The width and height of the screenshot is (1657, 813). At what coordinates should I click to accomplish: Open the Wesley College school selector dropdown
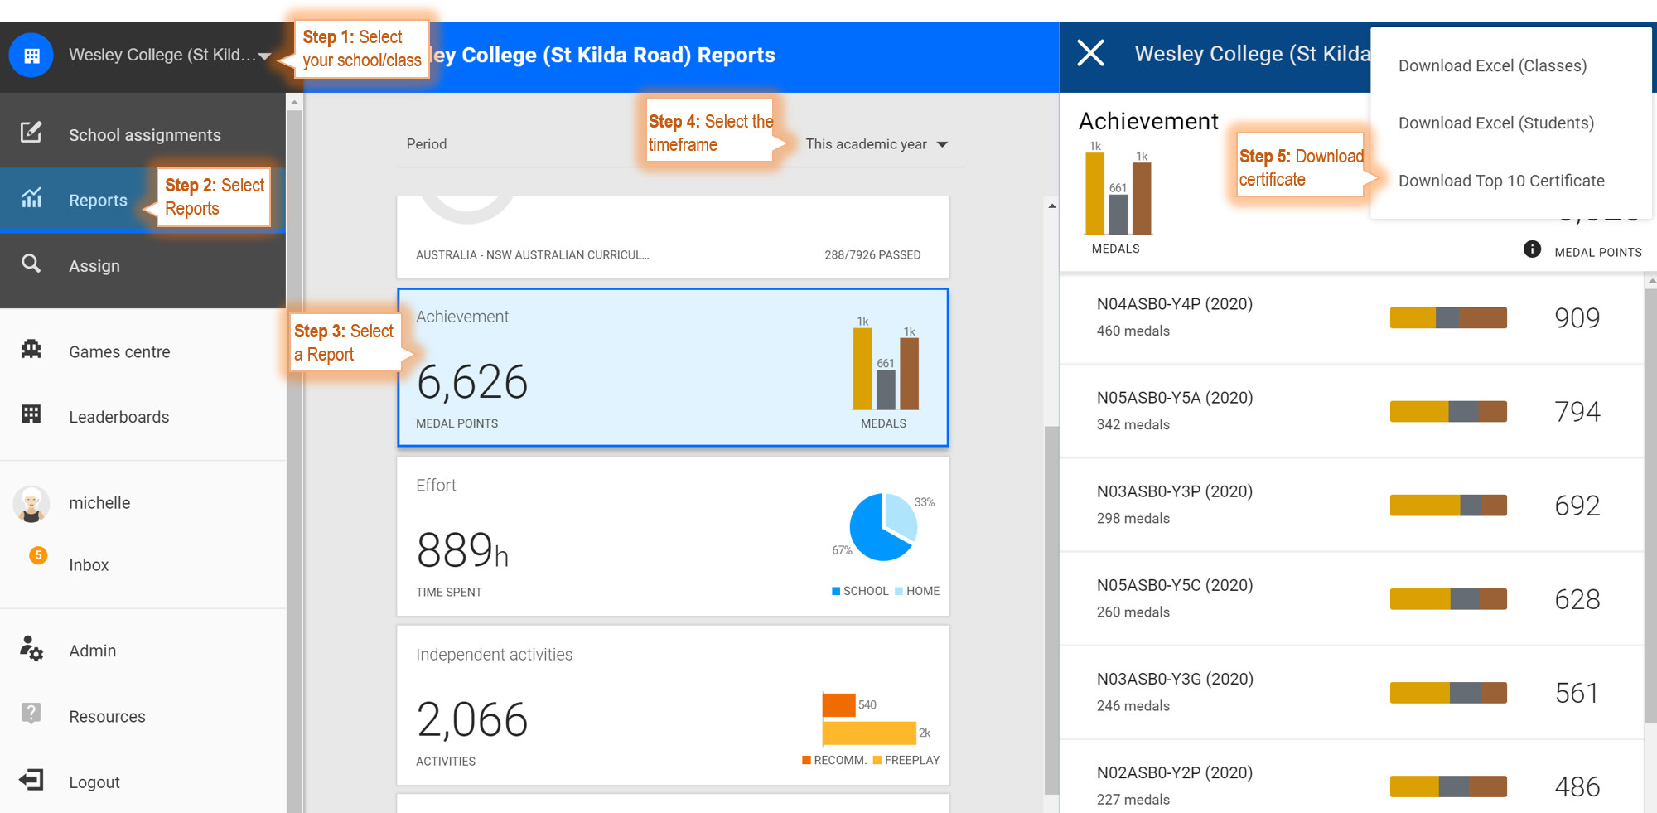click(x=170, y=56)
